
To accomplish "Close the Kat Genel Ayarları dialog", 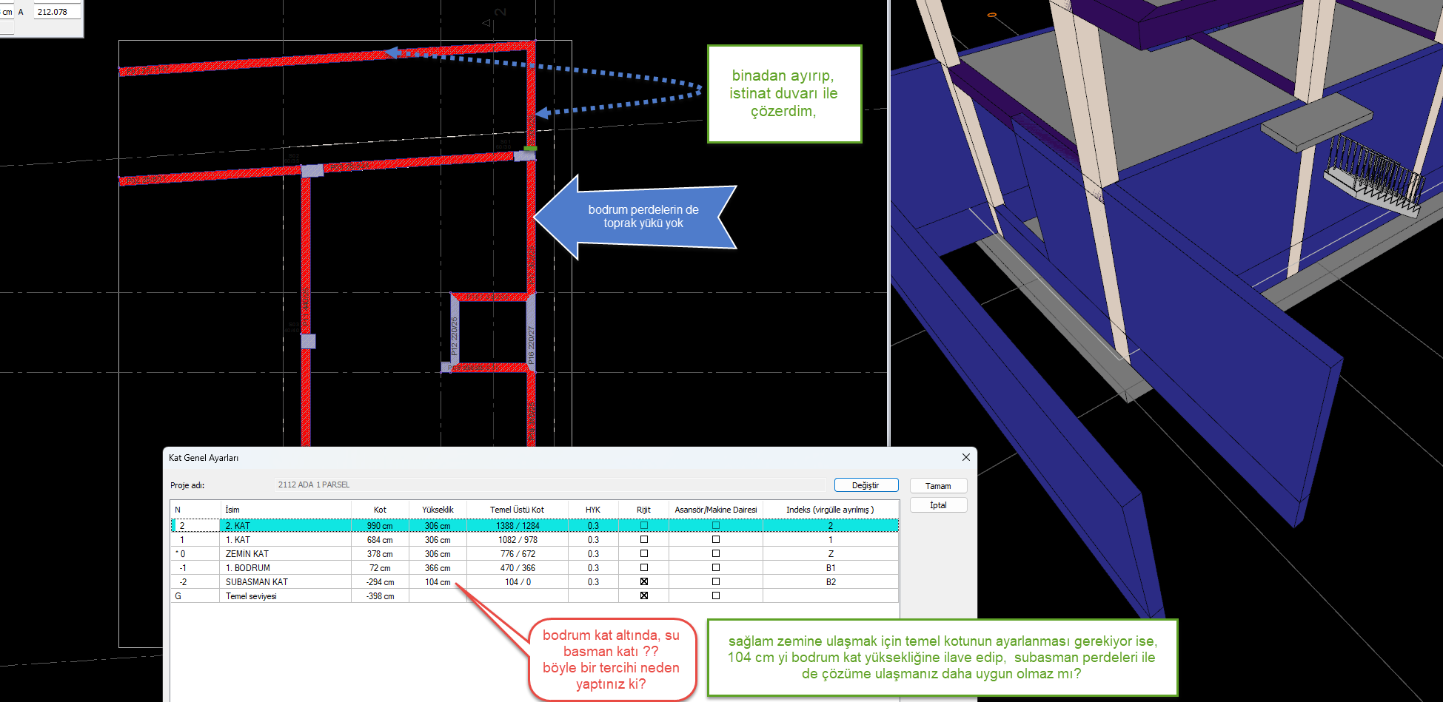I will click(x=965, y=458).
